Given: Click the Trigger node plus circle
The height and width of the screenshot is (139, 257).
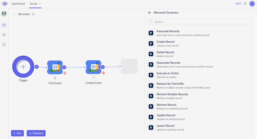Looking at the screenshot, I should coord(23,67).
